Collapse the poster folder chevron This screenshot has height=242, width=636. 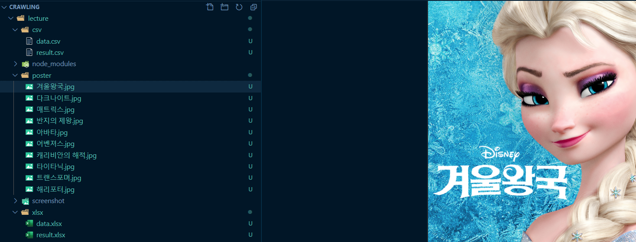tap(15, 75)
